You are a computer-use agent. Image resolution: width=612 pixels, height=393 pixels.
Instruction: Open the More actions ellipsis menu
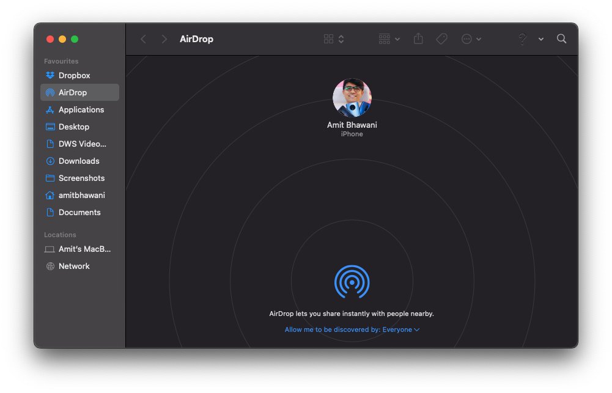coord(471,39)
